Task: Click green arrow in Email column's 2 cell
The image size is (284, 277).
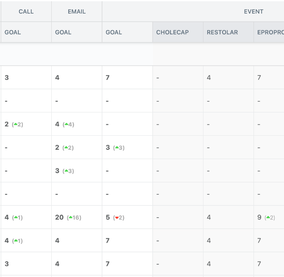Action: pyautogui.click(x=66, y=148)
